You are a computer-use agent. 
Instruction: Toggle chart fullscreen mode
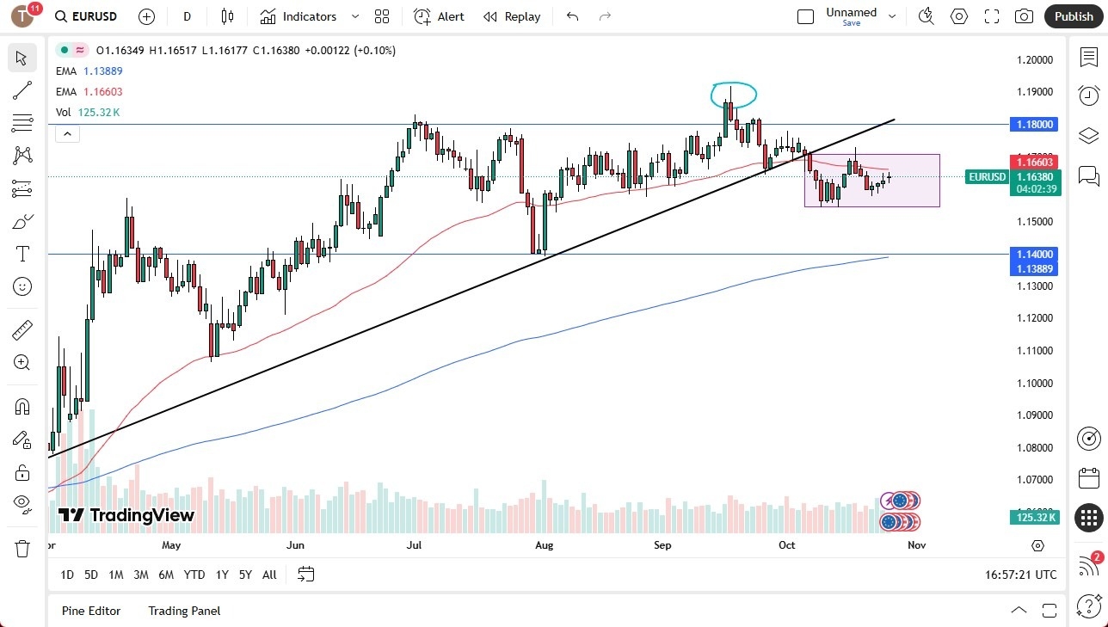(x=991, y=15)
